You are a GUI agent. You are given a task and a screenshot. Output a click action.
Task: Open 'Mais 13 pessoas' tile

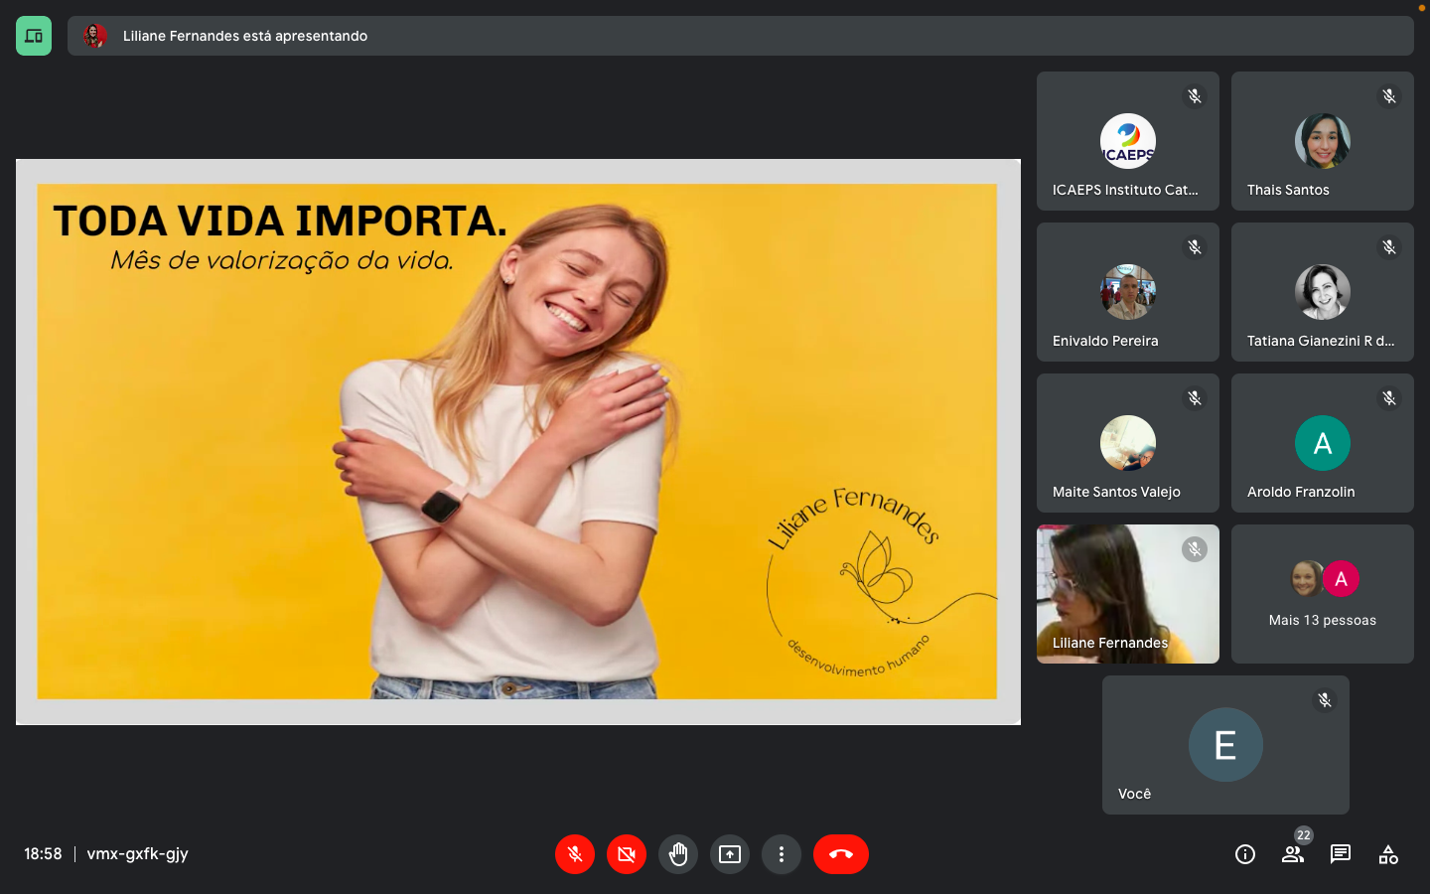1323,594
